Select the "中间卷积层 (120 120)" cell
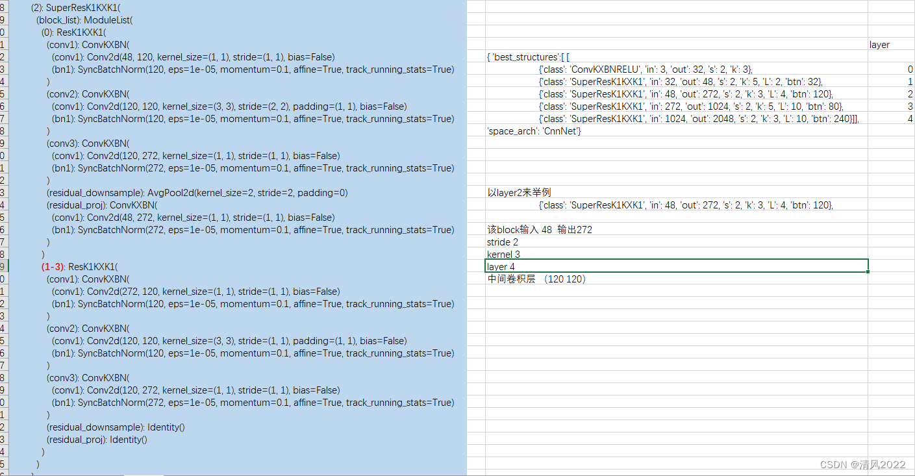This screenshot has height=476, width=915. pyautogui.click(x=537, y=279)
